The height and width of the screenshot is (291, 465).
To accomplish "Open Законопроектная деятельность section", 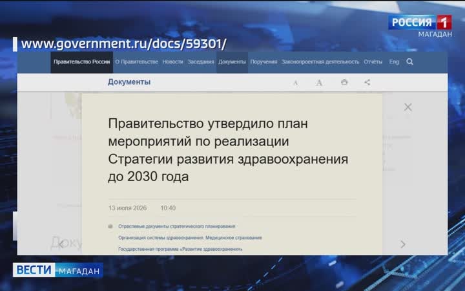I will 320,62.
